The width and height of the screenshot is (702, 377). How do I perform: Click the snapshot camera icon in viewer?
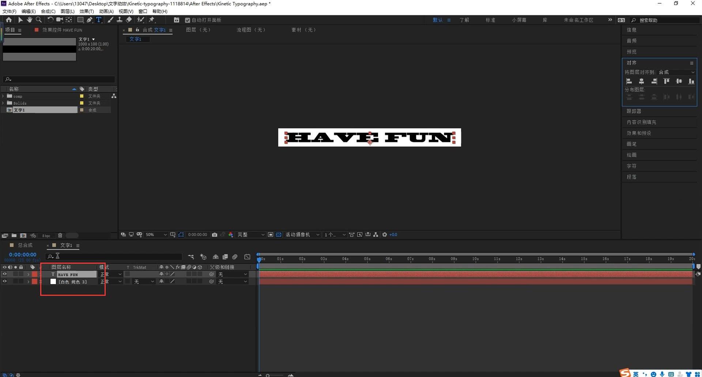215,235
